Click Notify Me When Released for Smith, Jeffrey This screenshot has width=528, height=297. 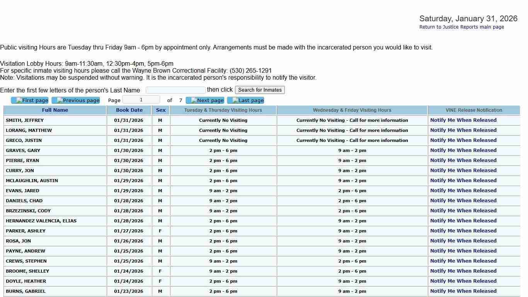[x=463, y=120]
